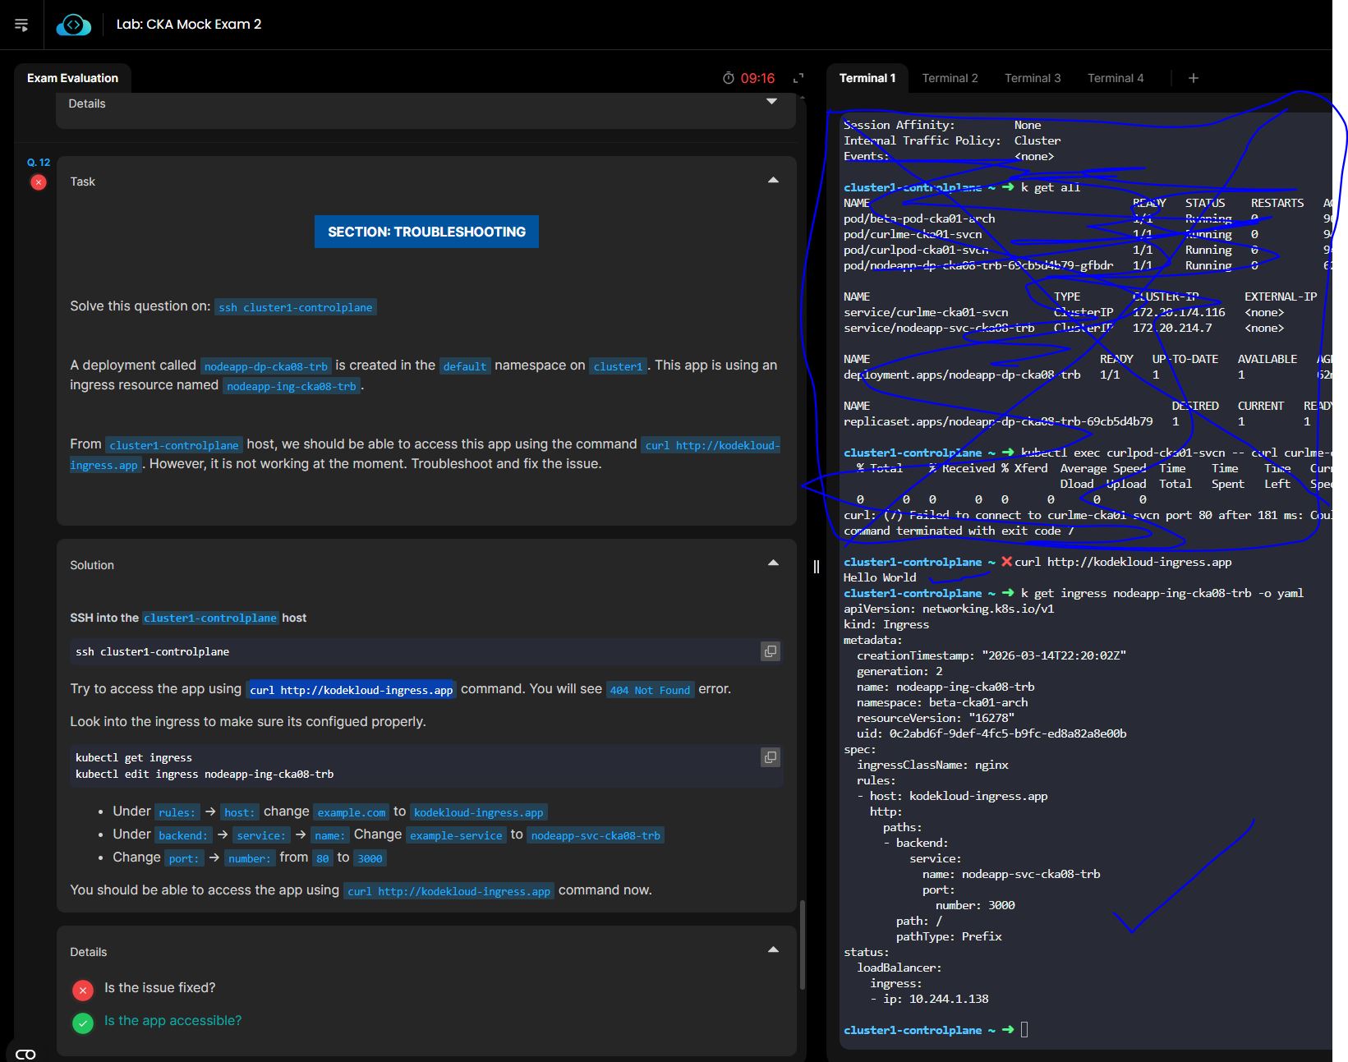The width and height of the screenshot is (1348, 1062).
Task: Collapse the Solution section chevron
Action: [773, 563]
